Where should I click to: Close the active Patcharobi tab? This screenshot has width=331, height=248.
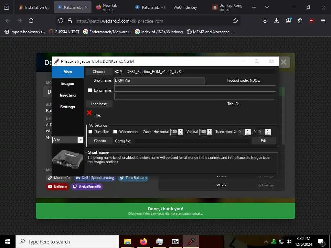pyautogui.click(x=86, y=7)
